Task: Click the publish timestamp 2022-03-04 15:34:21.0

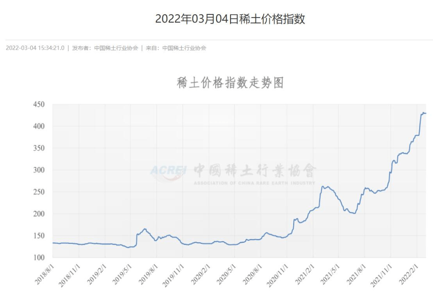Action: (35, 48)
